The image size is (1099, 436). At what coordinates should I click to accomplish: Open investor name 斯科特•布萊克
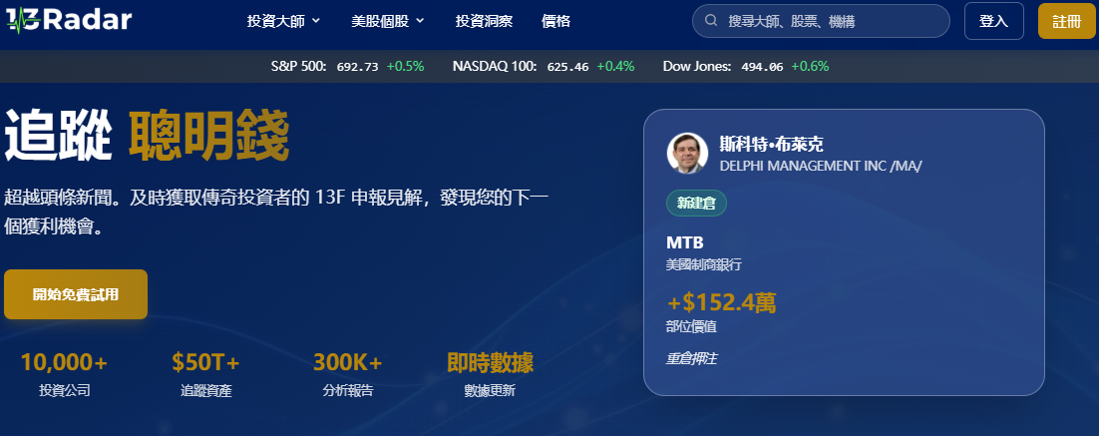pos(772,145)
